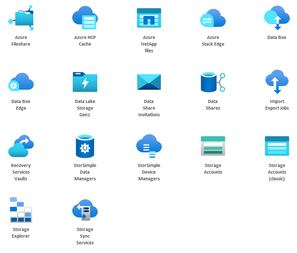Choose the Azure NetApp files icon

tap(149, 18)
